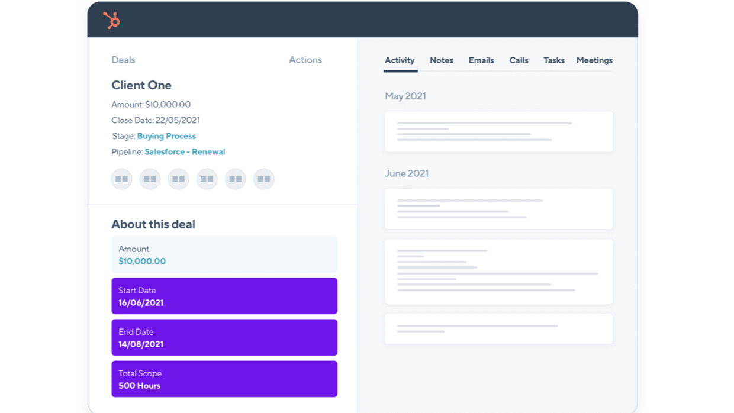Viewport: 734px width, 413px height.
Task: Switch to the Notes tab
Action: (441, 60)
